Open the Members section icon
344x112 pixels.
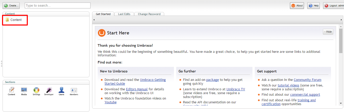(74, 91)
